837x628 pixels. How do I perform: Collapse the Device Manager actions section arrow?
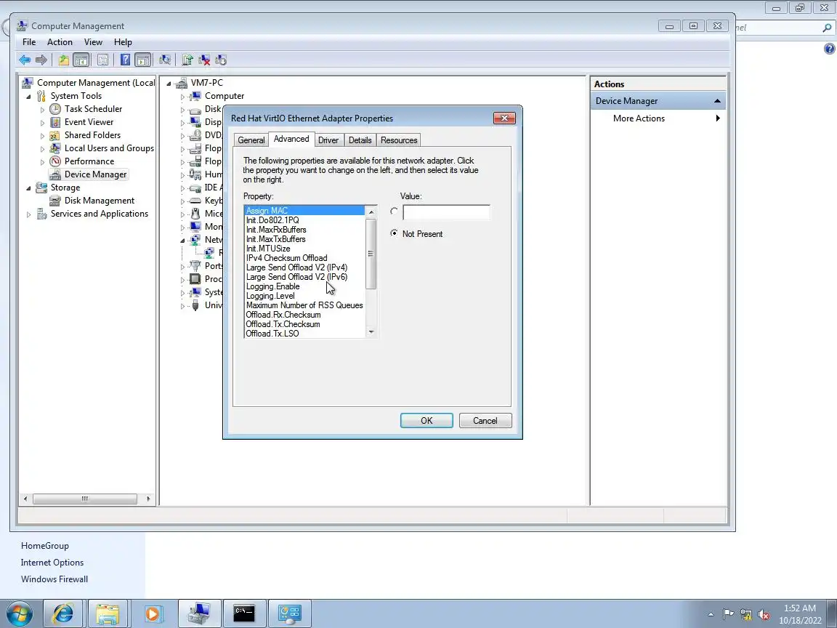point(717,101)
